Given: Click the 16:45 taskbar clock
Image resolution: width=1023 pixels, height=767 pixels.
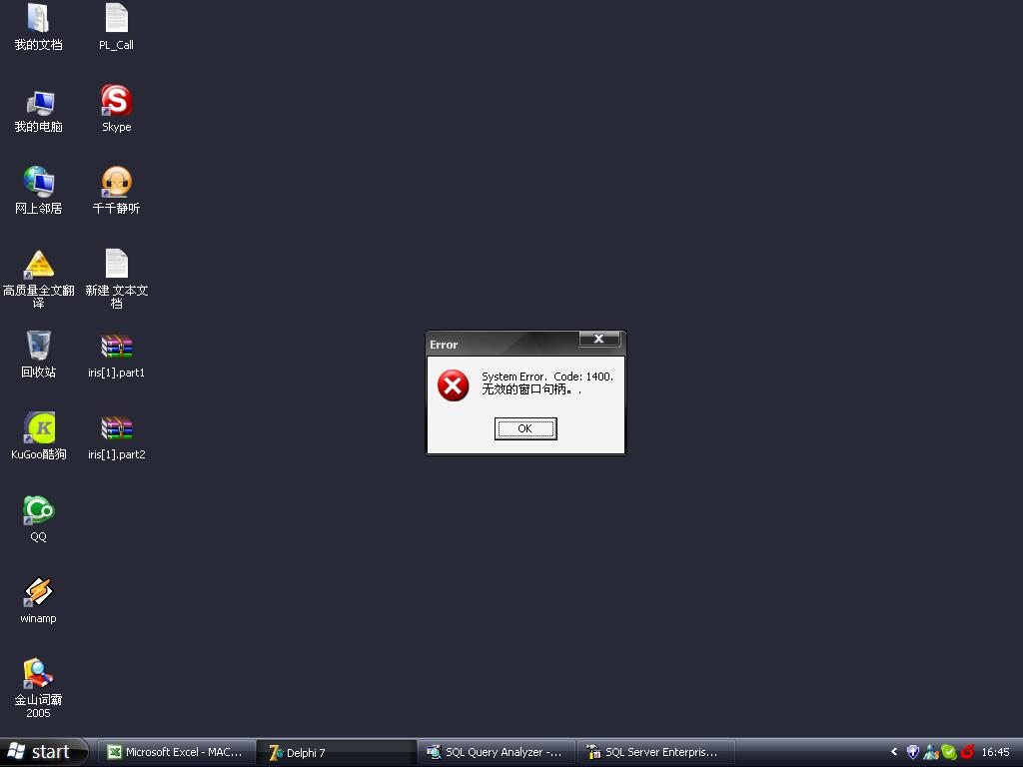Looking at the screenshot, I should click(x=995, y=752).
